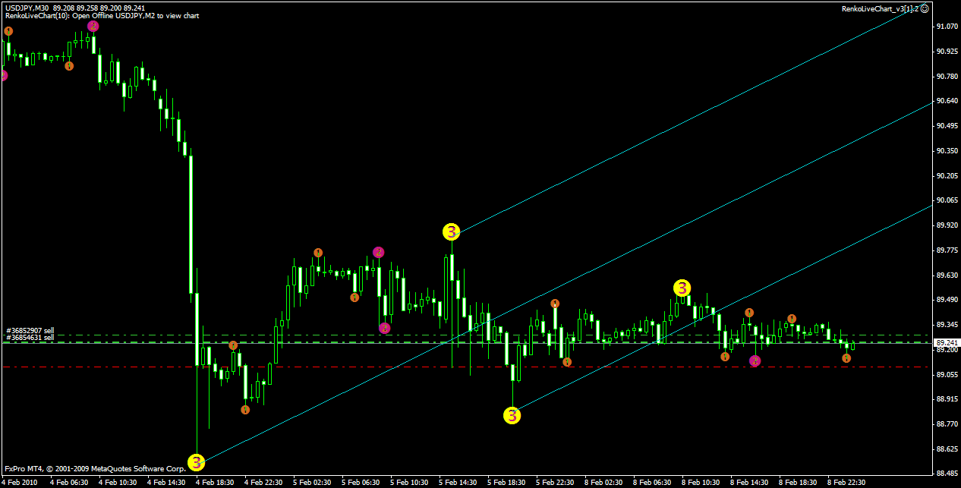Viewport: 961px width, 488px height.
Task: Click the #36854631 sell order label
Action: [x=30, y=338]
